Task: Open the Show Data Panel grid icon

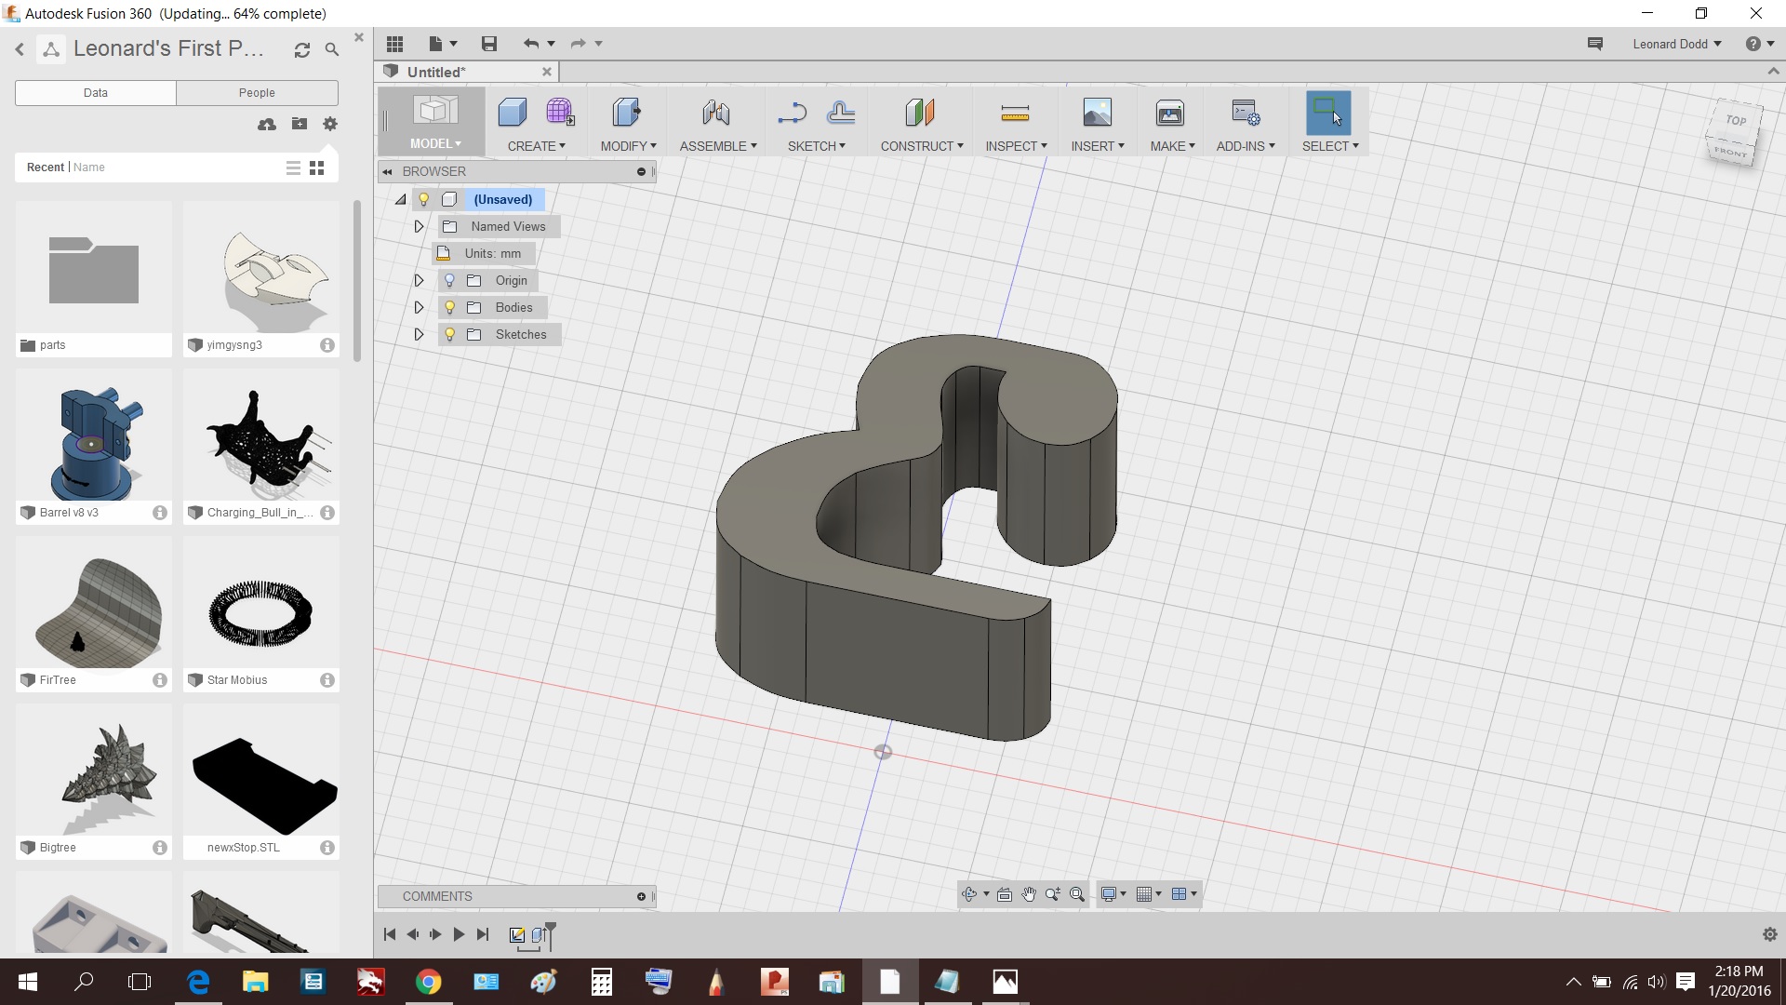Action: click(x=394, y=44)
